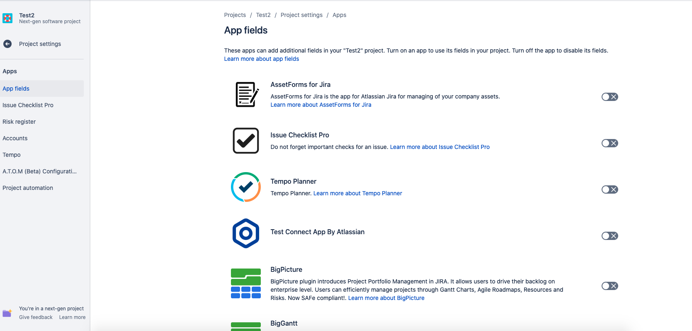This screenshot has width=692, height=331.
Task: Open Learn more about AssetForms for Jira
Action: coord(321,105)
